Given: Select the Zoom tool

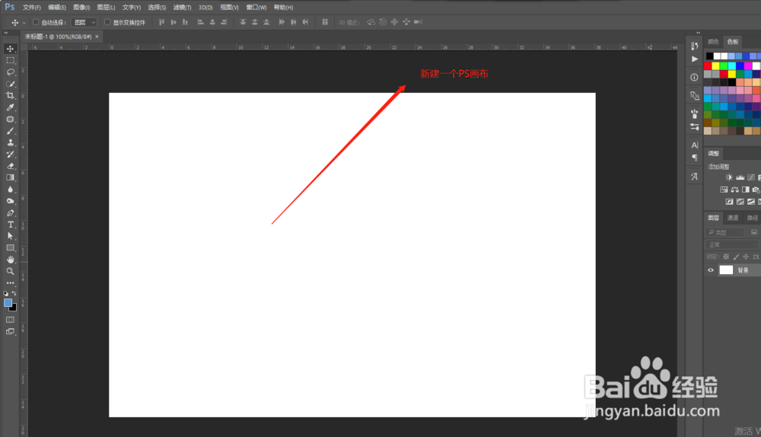Looking at the screenshot, I should 10,272.
